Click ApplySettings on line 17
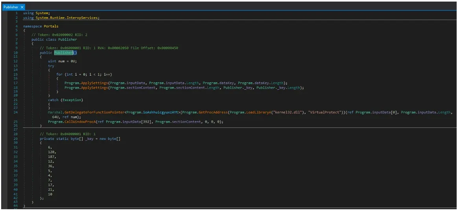The width and height of the screenshot is (457, 210). pyautogui.click(x=94, y=83)
